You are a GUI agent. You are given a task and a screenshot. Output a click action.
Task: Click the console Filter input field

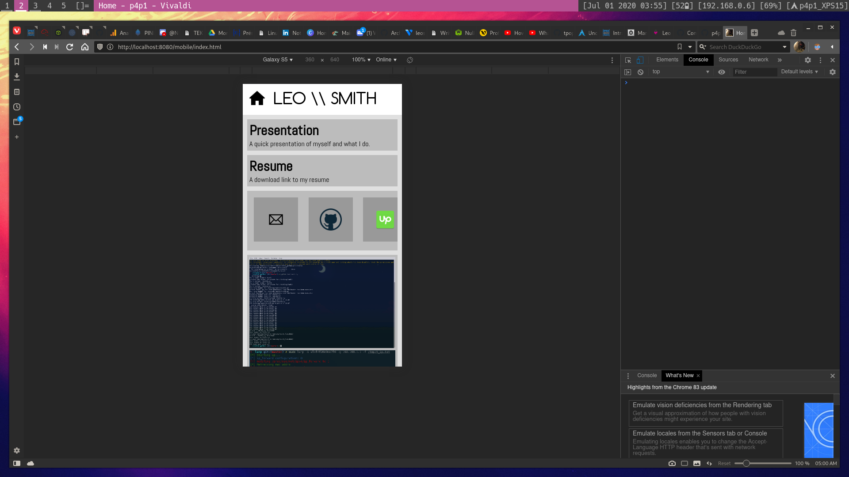(x=754, y=72)
